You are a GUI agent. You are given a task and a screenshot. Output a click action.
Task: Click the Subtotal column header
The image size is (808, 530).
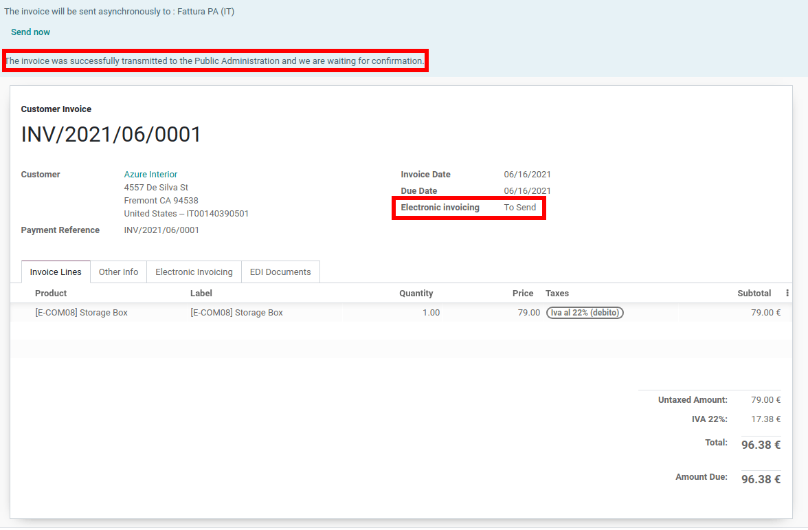coord(754,293)
